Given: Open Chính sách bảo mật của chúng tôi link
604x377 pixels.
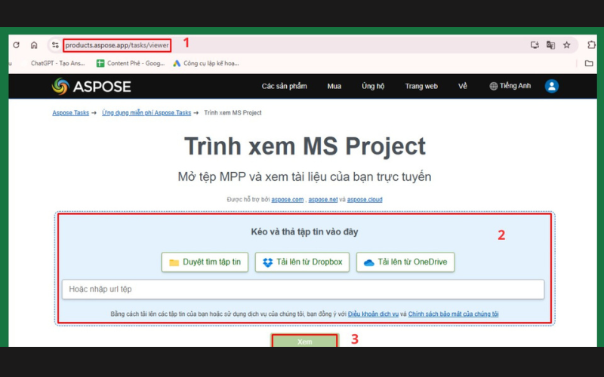Looking at the screenshot, I should (x=453, y=314).
